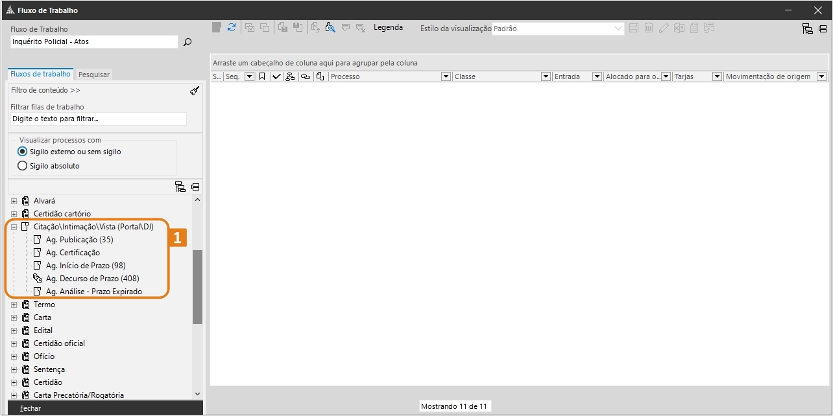This screenshot has width=833, height=416.
Task: Click the Legenda button
Action: [x=388, y=27]
